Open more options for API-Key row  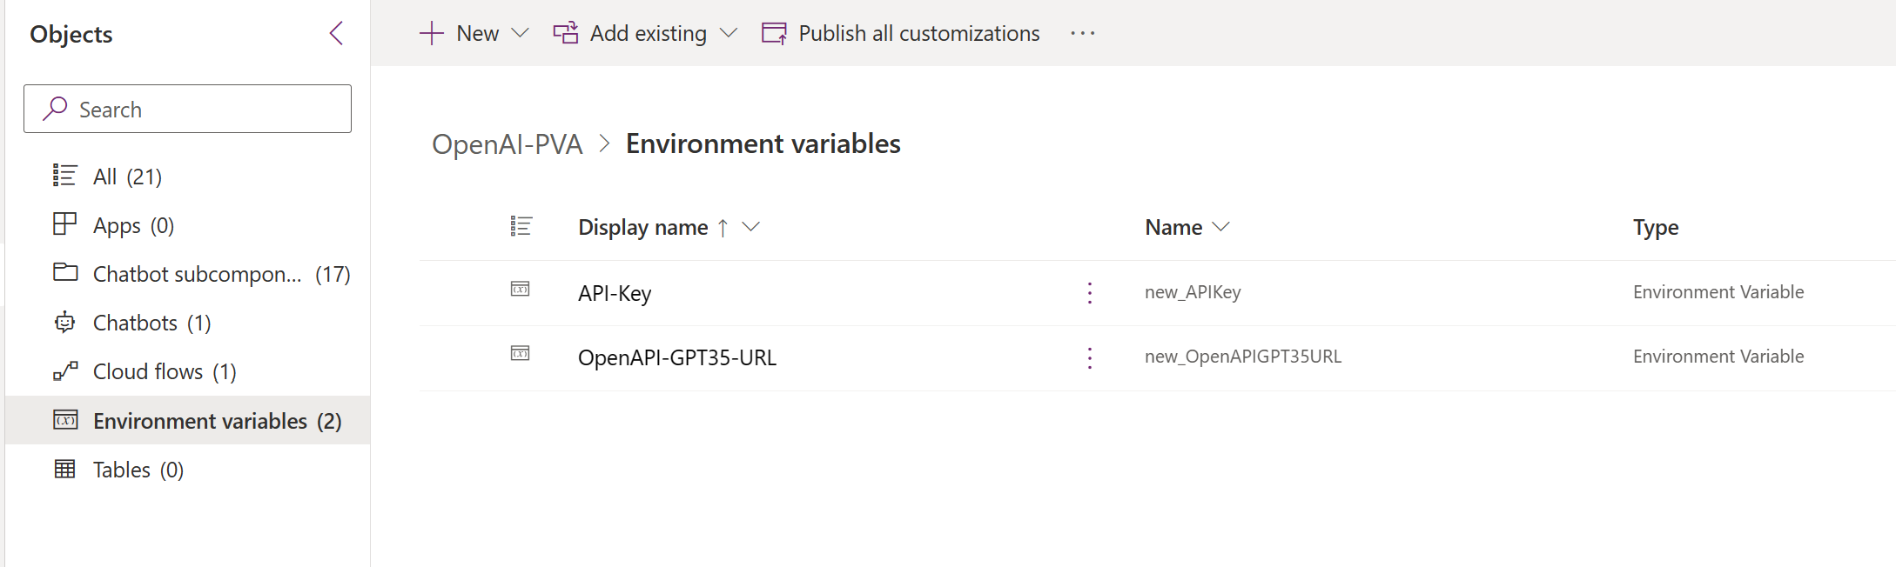point(1089,293)
